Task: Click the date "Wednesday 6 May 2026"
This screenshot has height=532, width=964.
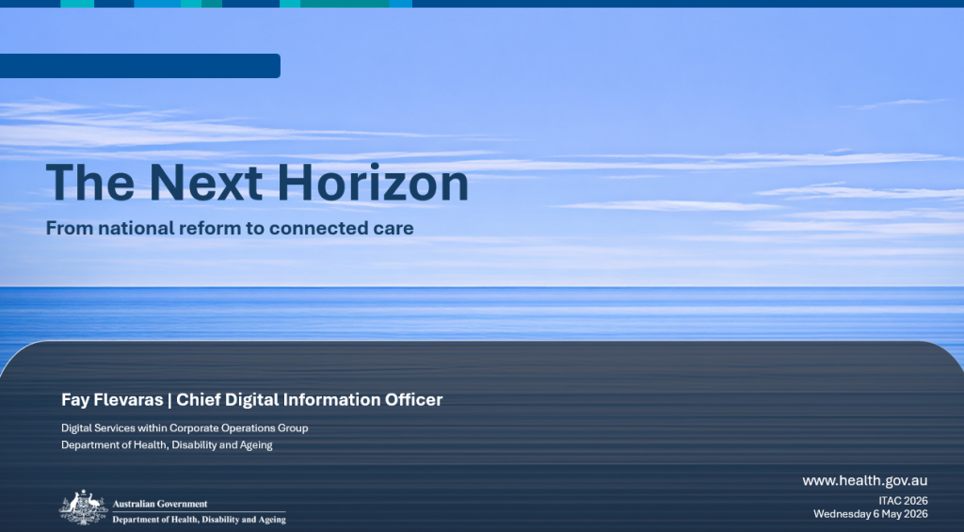Action: click(870, 513)
